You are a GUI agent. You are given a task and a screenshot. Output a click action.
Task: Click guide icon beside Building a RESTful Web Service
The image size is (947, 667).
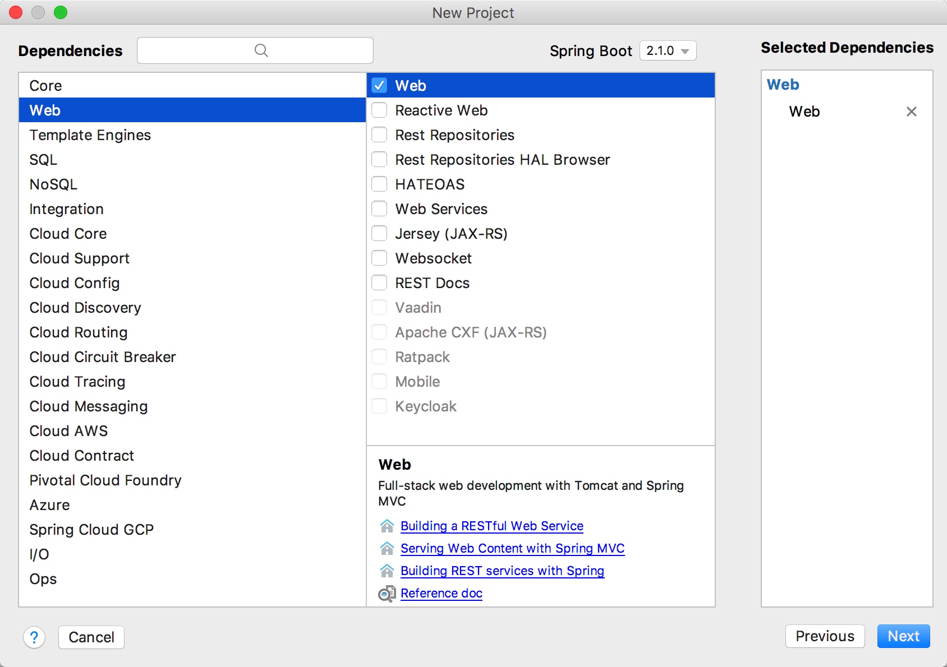click(387, 526)
